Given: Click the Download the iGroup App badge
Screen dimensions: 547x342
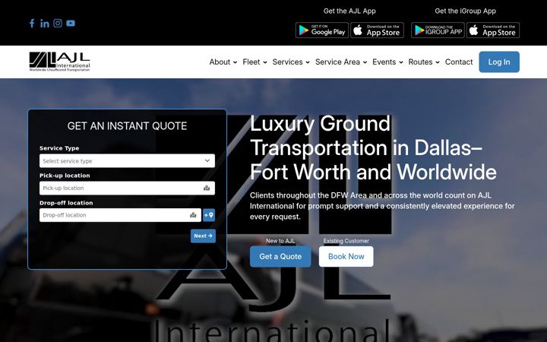Looking at the screenshot, I should (x=438, y=30).
